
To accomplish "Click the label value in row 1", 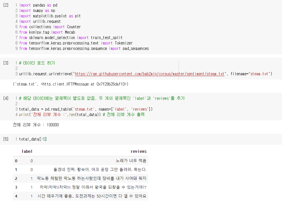I will [x=32, y=170].
